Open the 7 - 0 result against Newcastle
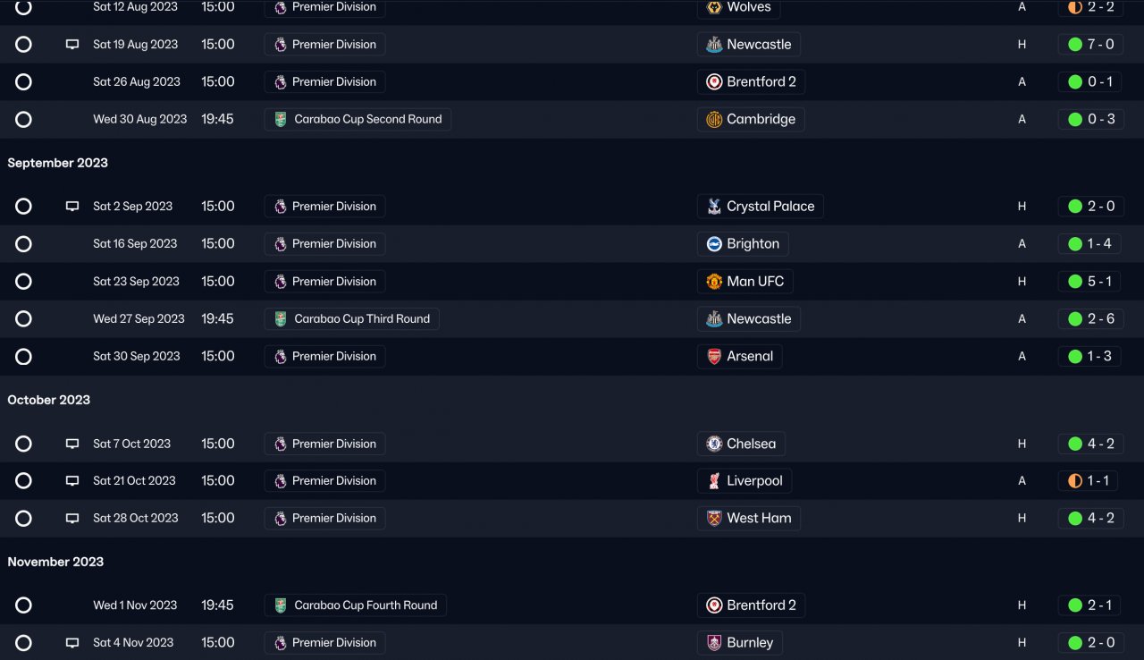Image resolution: width=1144 pixels, height=660 pixels. (x=1100, y=45)
